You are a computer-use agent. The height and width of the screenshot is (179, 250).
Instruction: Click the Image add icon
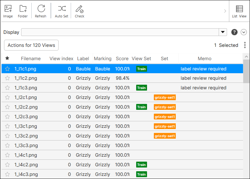coord(8,9)
